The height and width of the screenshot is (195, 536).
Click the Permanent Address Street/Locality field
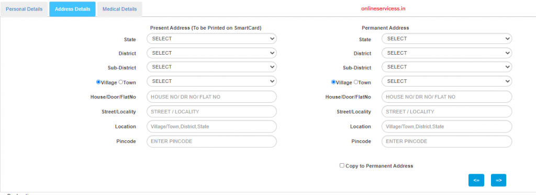pyautogui.click(x=447, y=112)
